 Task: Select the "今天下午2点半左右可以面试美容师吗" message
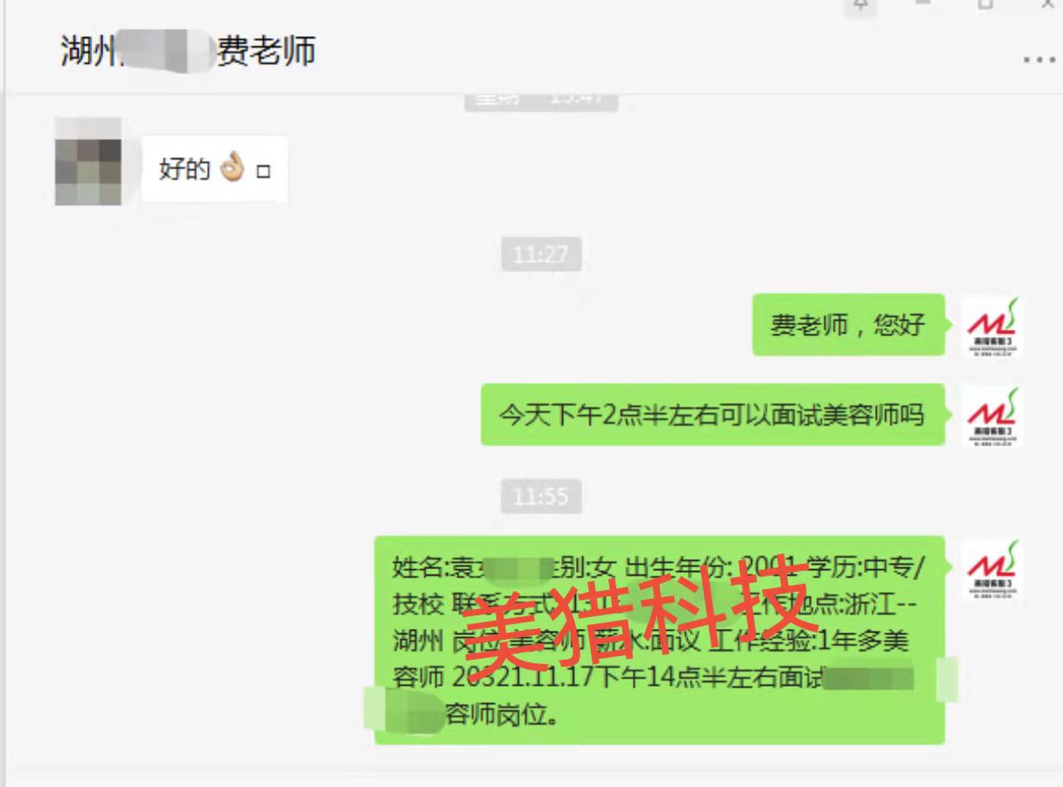coord(712,414)
